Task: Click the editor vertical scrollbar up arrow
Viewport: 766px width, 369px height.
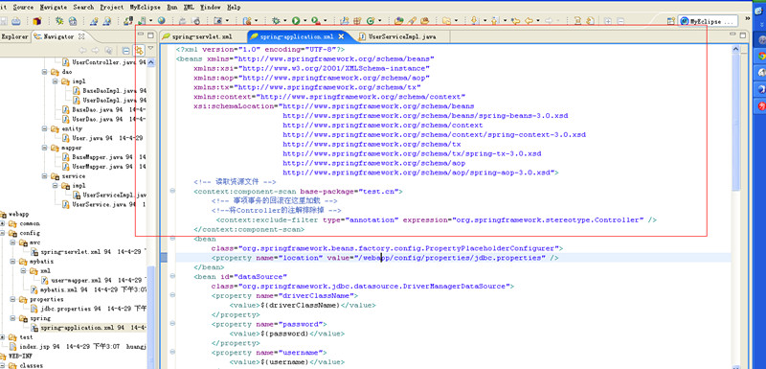Action: point(735,50)
